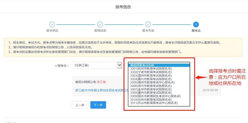The height and width of the screenshot is (123, 248).
Task: Select 3304 嘉兴市教育考试院报名点 option
Action: (151, 79)
